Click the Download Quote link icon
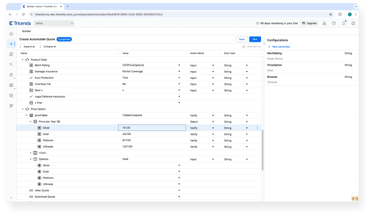The image size is (371, 217). tap(31, 197)
